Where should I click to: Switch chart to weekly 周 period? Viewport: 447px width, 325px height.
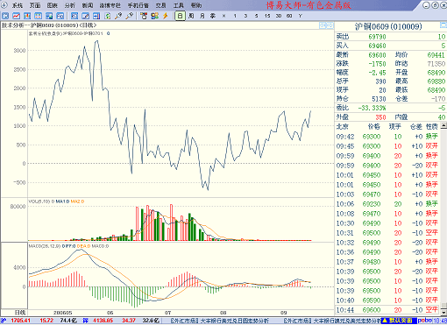[191, 16]
